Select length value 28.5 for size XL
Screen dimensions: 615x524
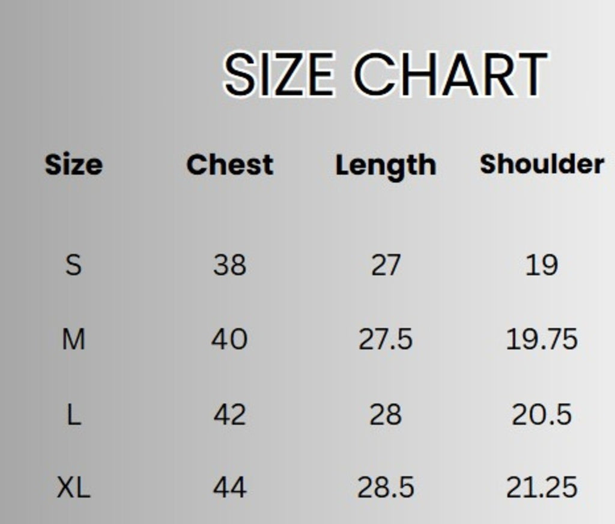386,487
